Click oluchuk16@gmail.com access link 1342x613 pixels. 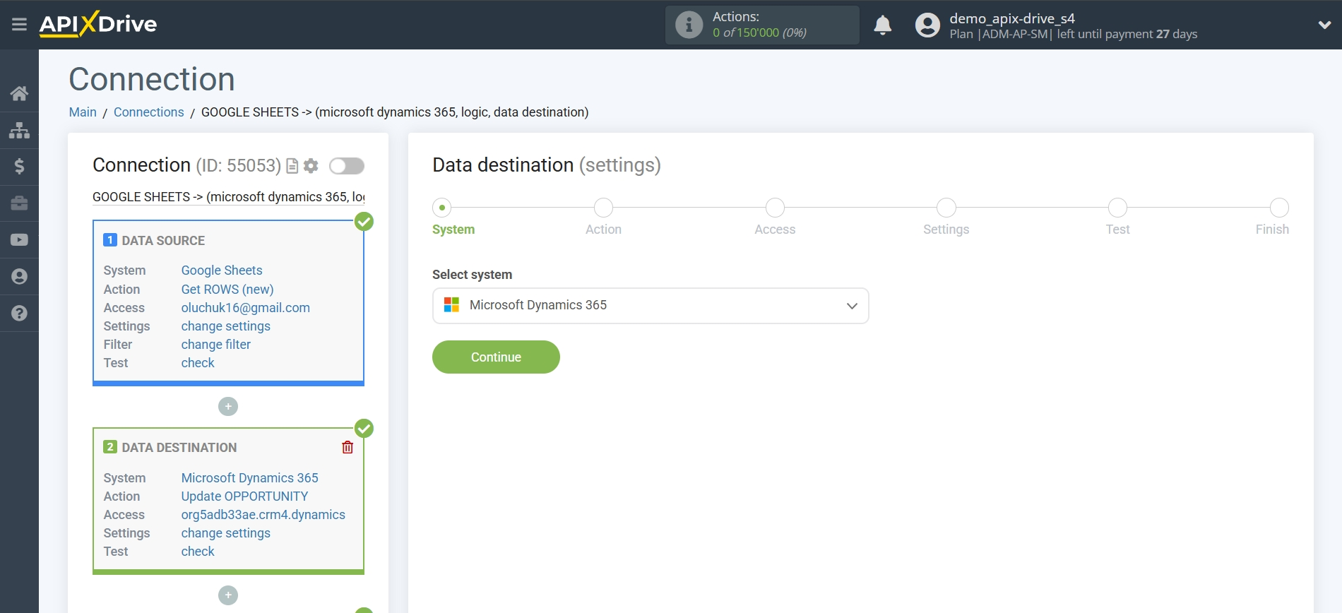(x=246, y=308)
